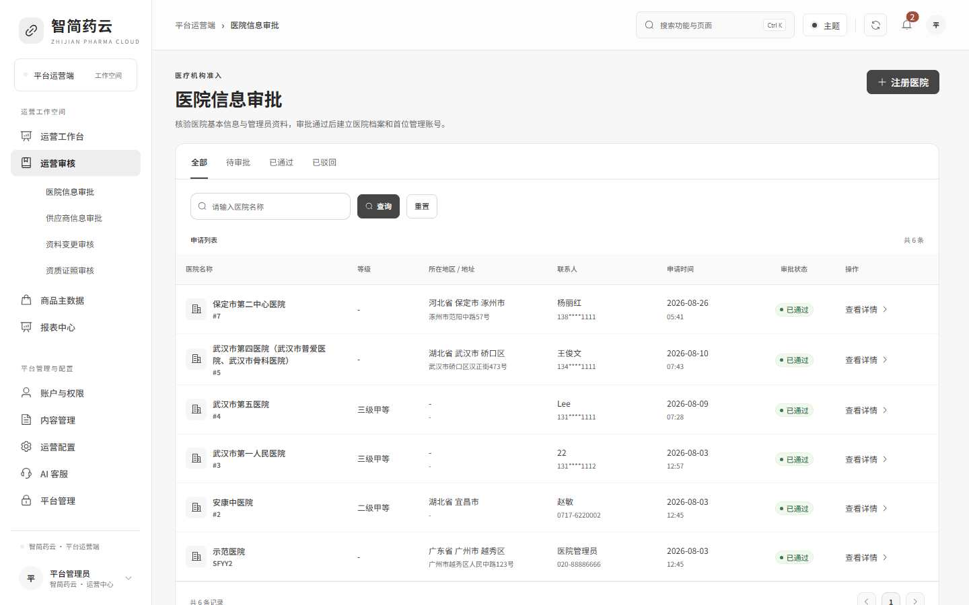
Task: Toggle the 主题 theme button
Action: point(825,26)
